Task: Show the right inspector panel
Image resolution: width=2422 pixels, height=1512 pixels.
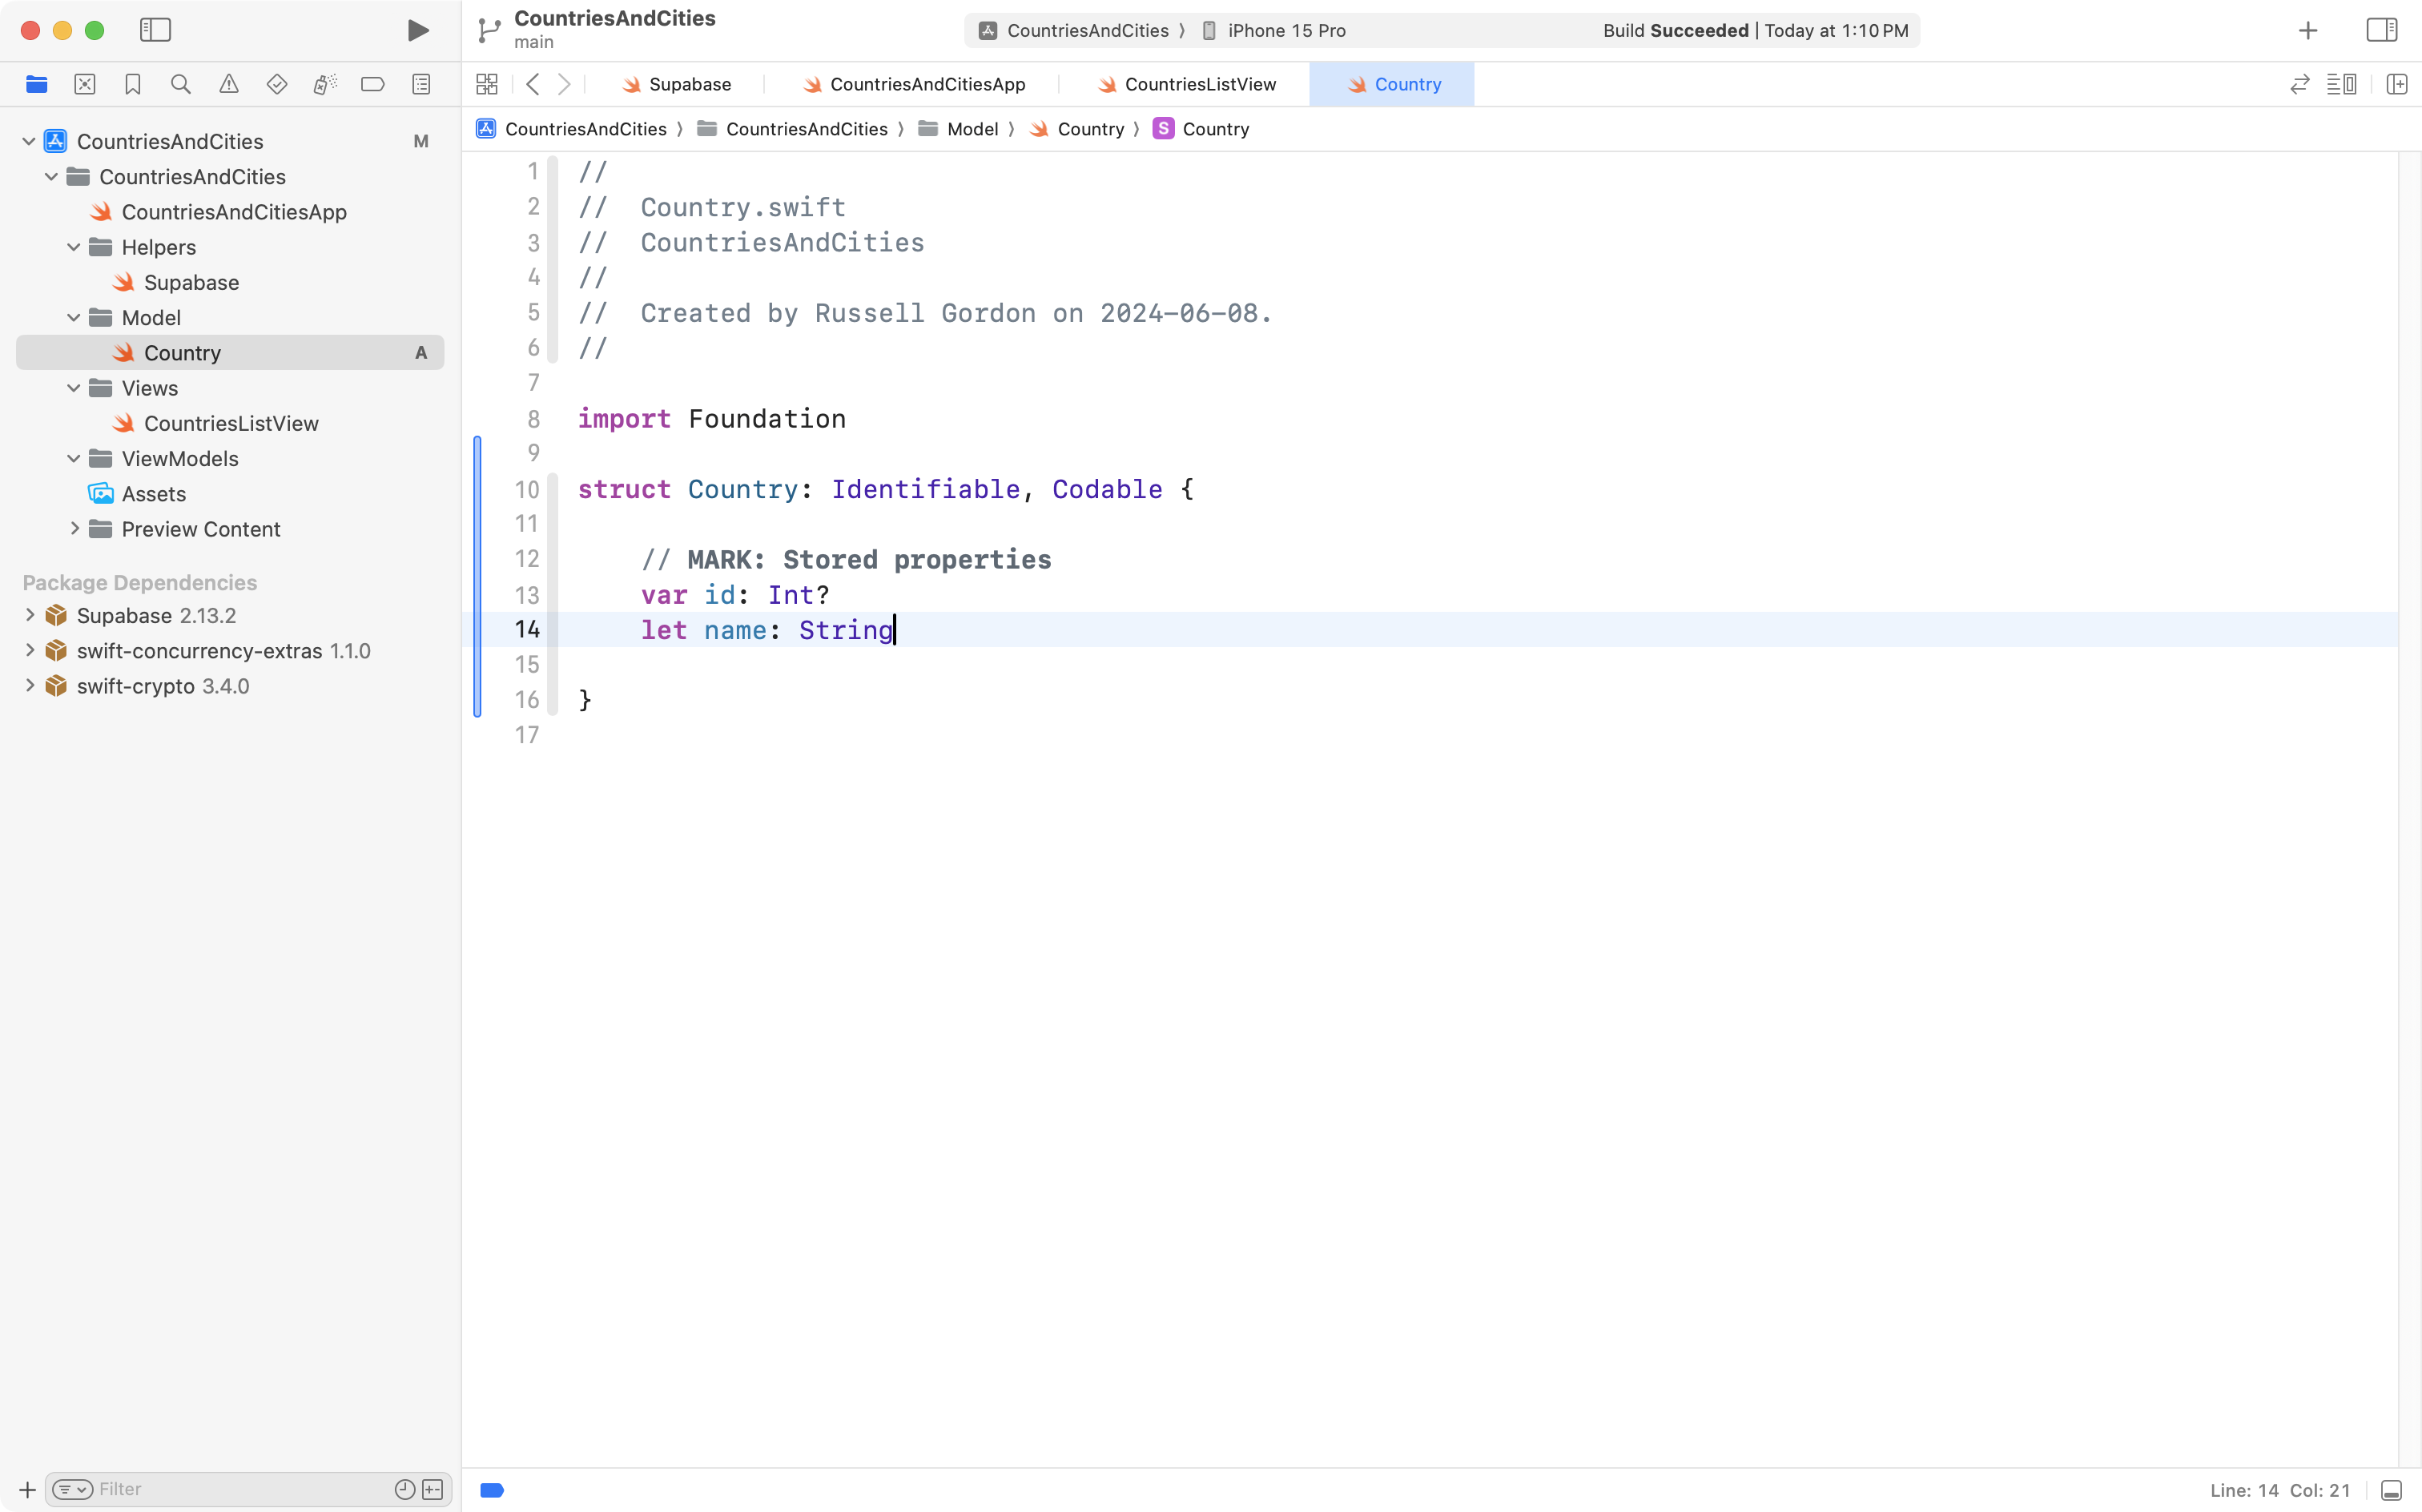Action: point(2381,30)
